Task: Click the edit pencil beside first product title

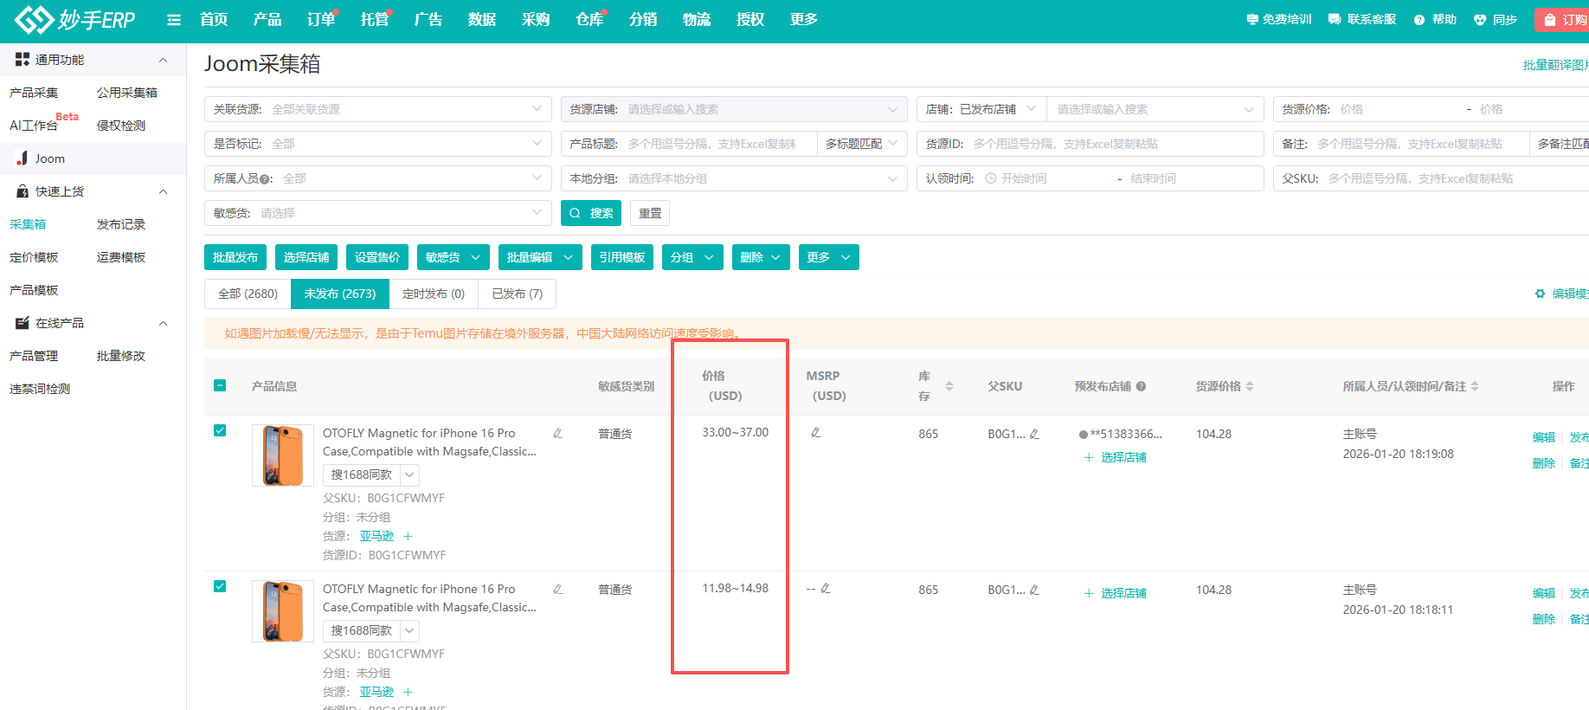Action: (x=558, y=433)
